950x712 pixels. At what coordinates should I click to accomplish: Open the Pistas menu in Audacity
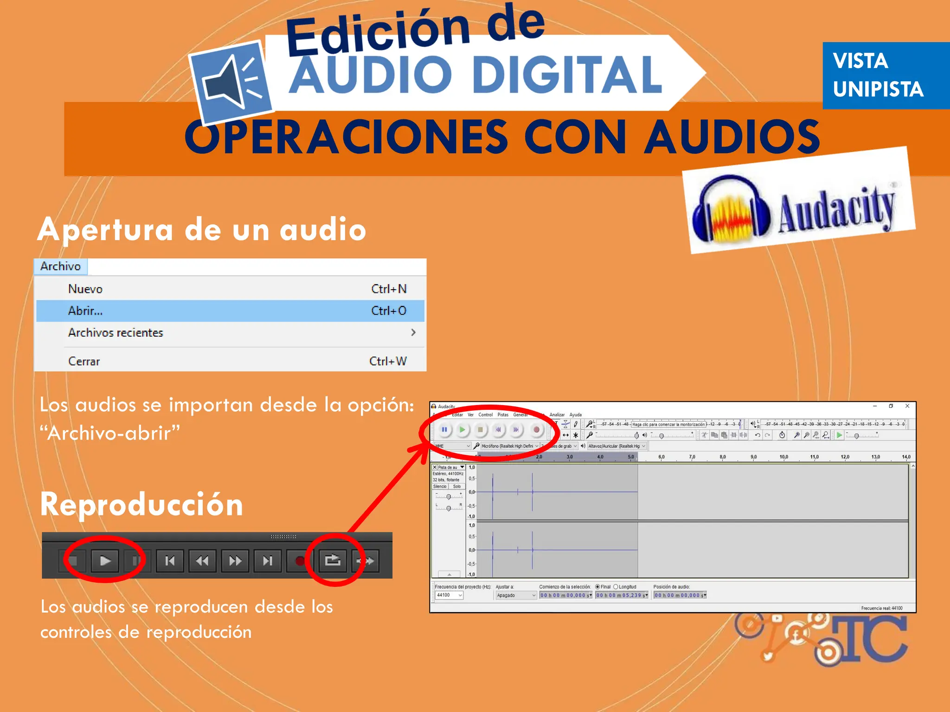click(x=503, y=415)
